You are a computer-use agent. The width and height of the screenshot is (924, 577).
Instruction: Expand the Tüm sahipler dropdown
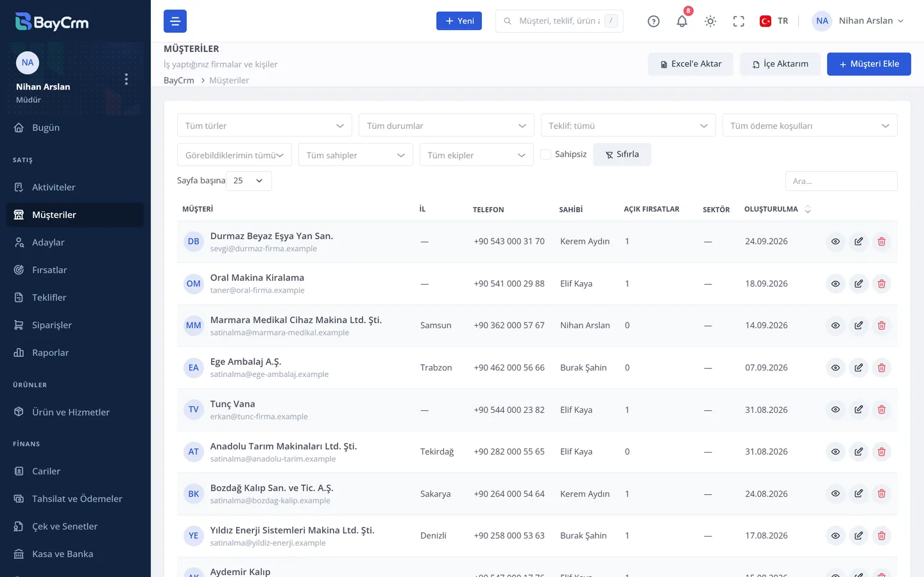pyautogui.click(x=355, y=155)
